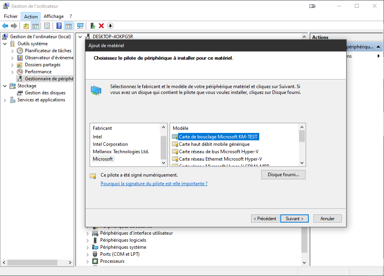
Task: Select Intel in the Fabricant list
Action: click(97, 137)
